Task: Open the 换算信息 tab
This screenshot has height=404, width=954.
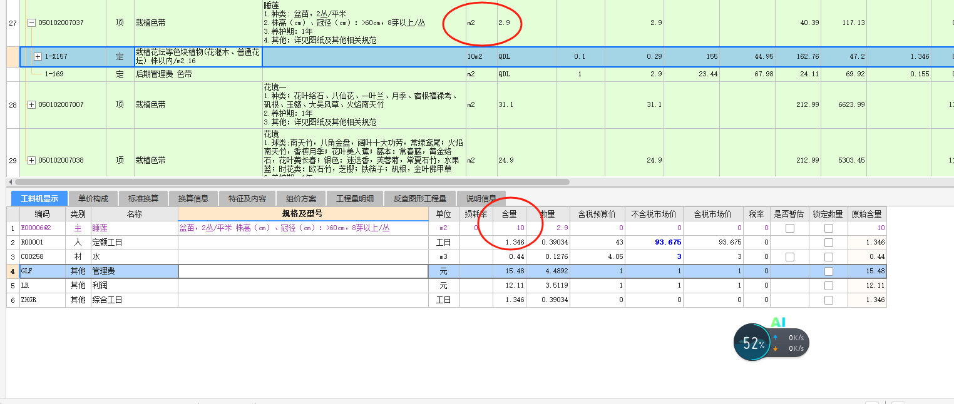Action: pyautogui.click(x=193, y=199)
